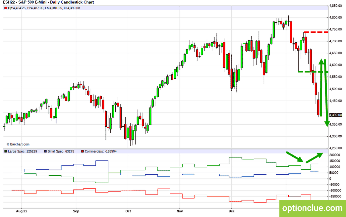Click the blue Small Spec legend square
The image size is (346, 217).
point(45,152)
